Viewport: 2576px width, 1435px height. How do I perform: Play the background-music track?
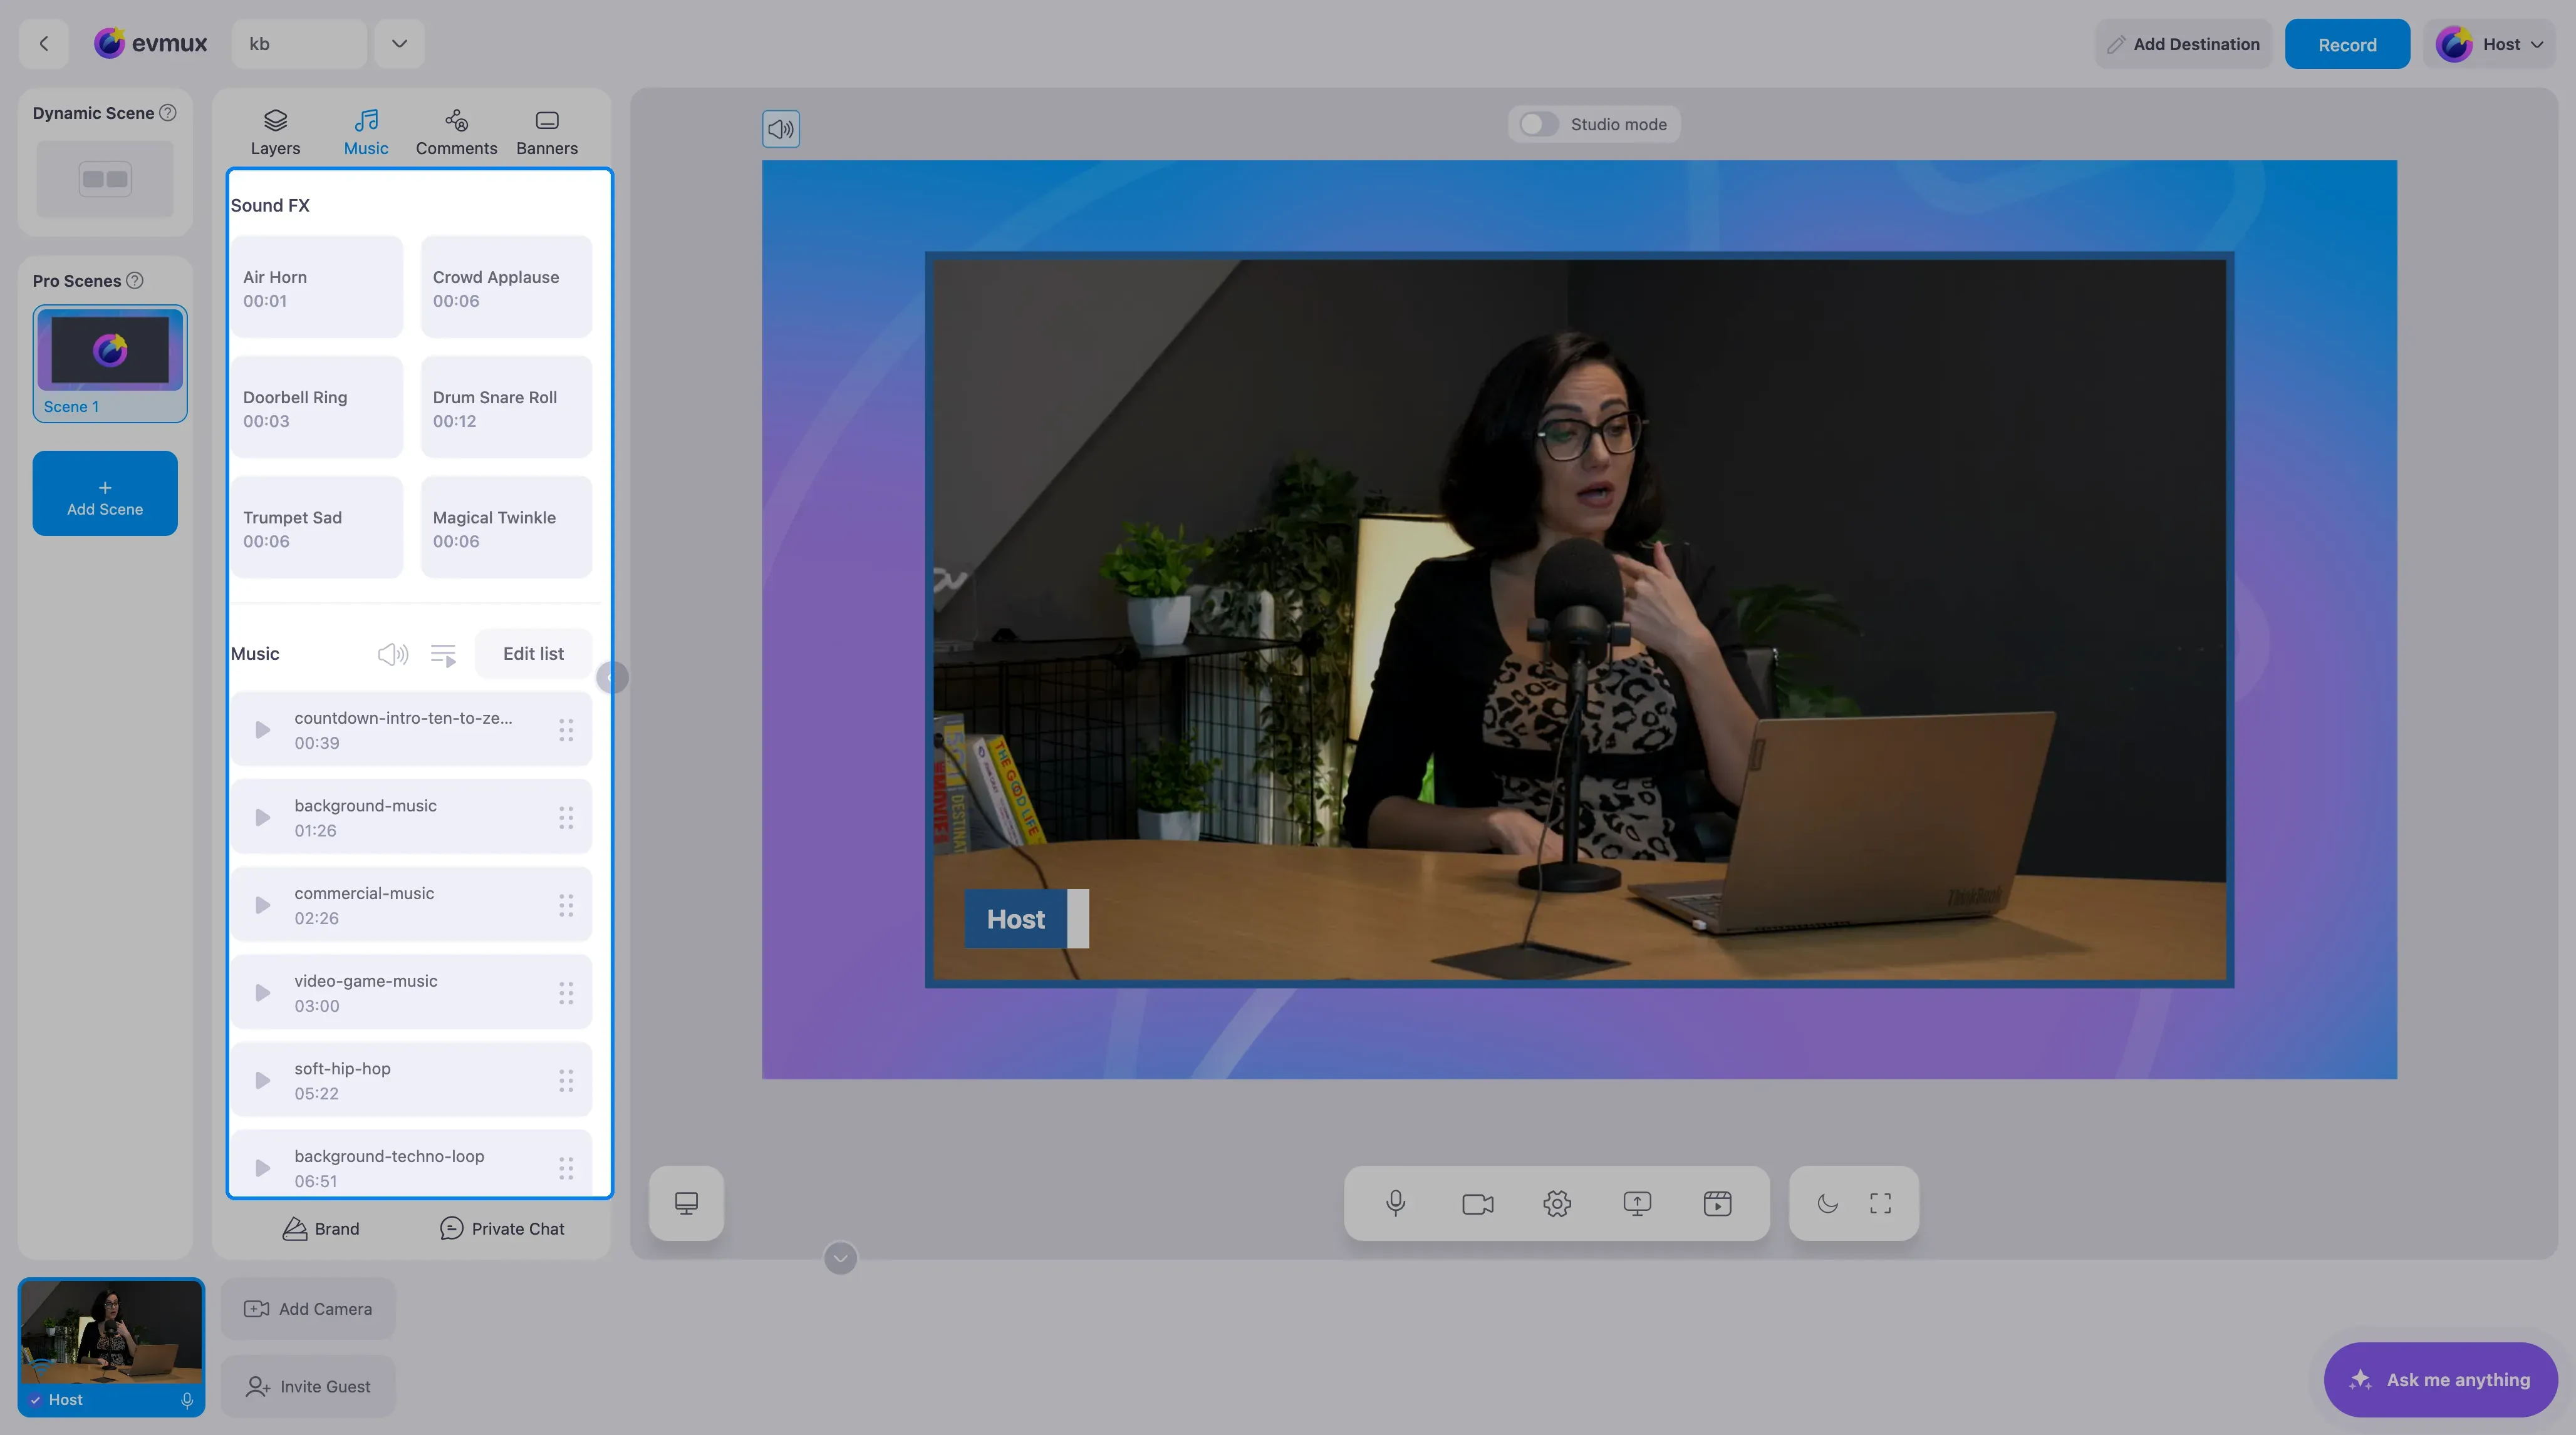(x=262, y=818)
